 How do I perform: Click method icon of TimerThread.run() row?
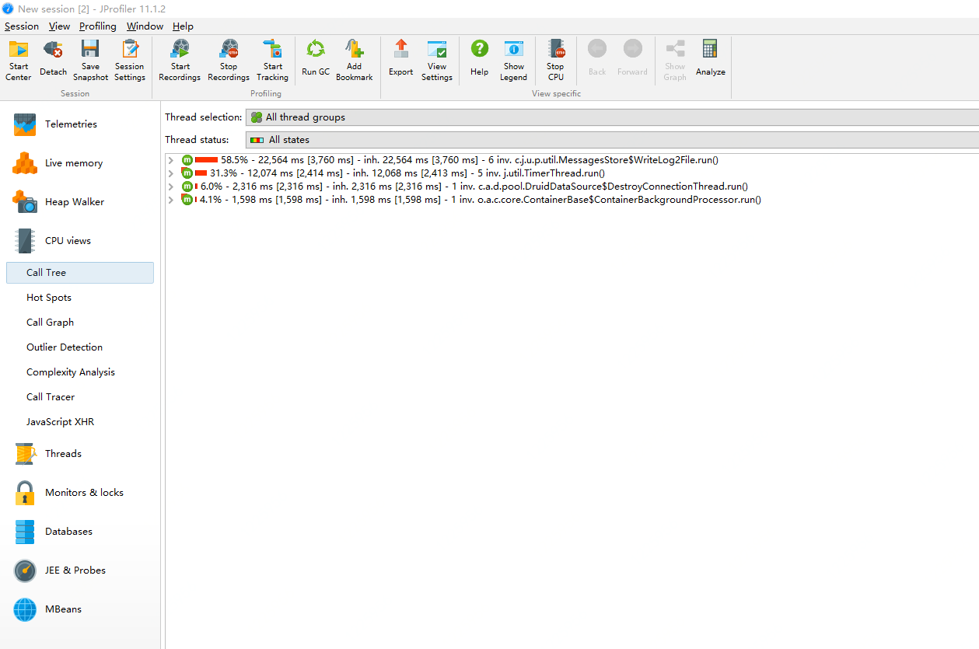[187, 173]
